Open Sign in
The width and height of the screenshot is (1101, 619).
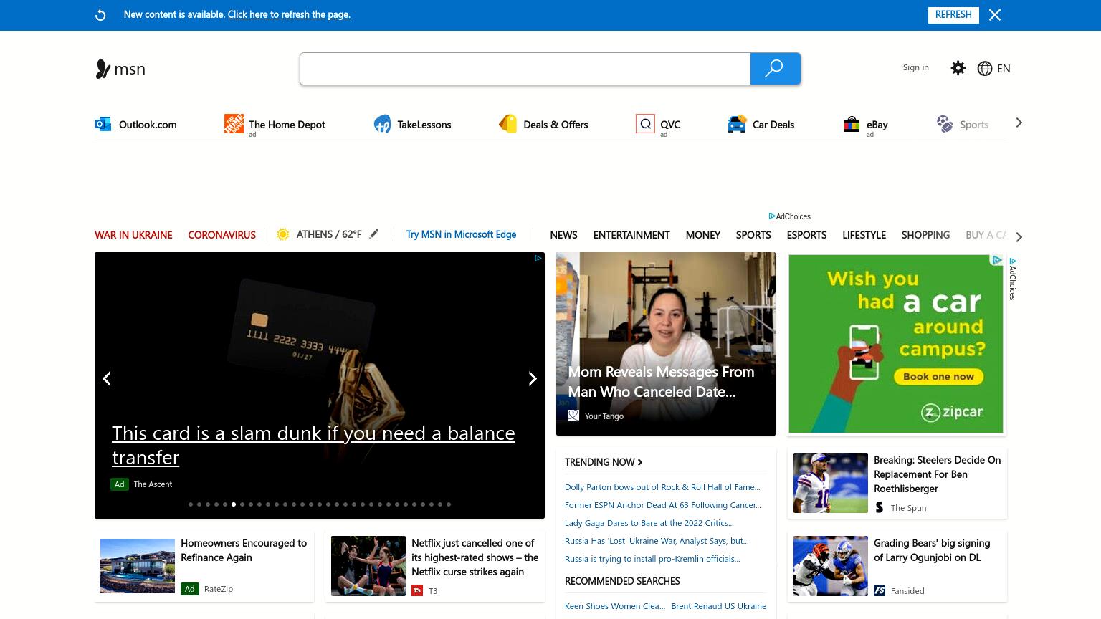[x=915, y=67]
